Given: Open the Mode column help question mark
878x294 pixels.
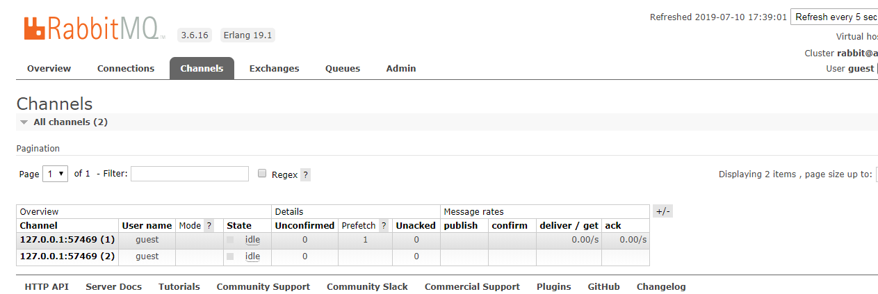Looking at the screenshot, I should [209, 226].
